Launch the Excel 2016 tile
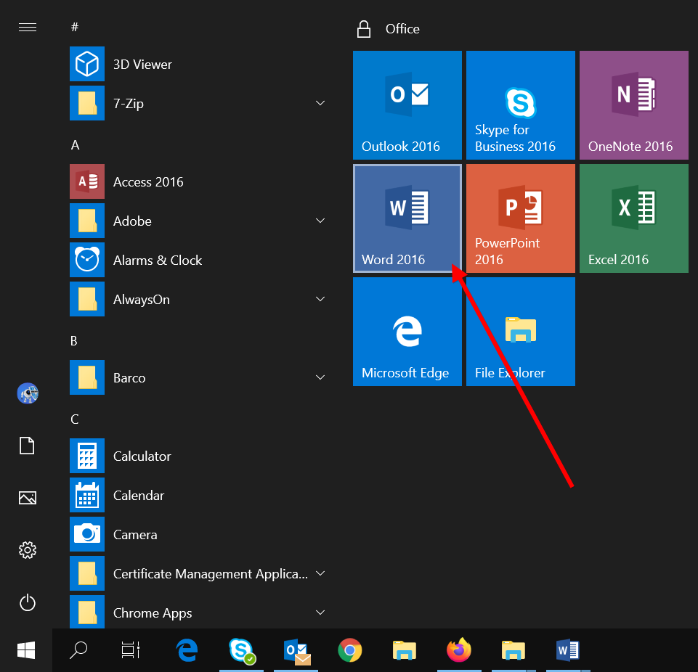This screenshot has height=672, width=698. point(633,218)
